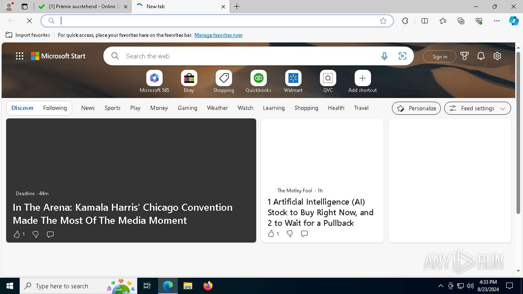This screenshot has width=523, height=294.
Task: Switch to Prämie ausstehend browser tab
Action: coord(83,7)
